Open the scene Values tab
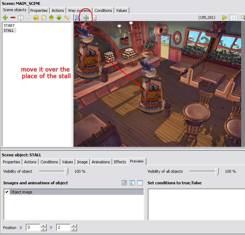The width and height of the screenshot is (245, 235). coord(122,10)
